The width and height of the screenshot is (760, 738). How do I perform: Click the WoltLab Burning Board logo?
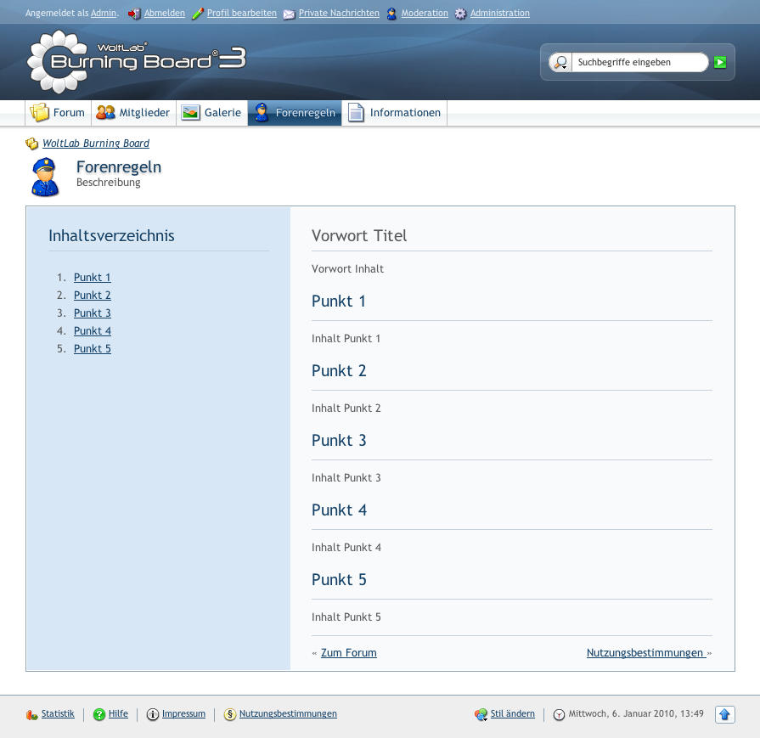136,60
